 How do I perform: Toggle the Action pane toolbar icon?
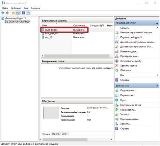pos(28,13)
